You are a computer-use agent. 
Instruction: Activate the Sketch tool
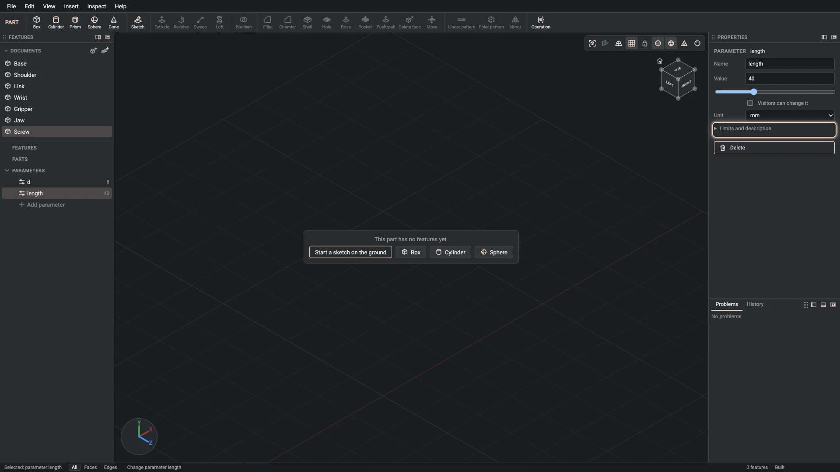pyautogui.click(x=138, y=22)
